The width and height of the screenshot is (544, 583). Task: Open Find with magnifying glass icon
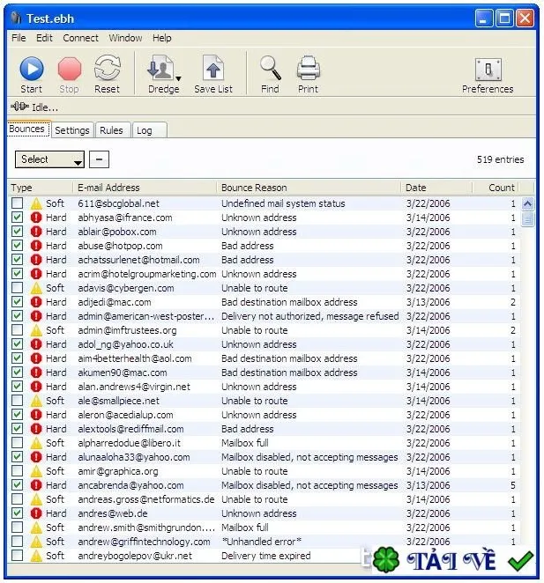tap(271, 68)
